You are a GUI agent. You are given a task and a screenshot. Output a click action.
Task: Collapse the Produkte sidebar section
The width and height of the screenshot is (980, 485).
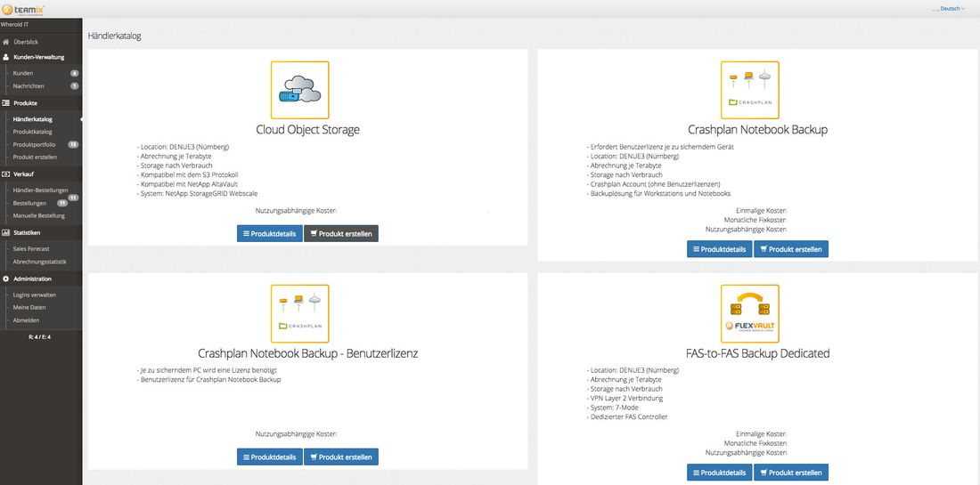click(26, 103)
